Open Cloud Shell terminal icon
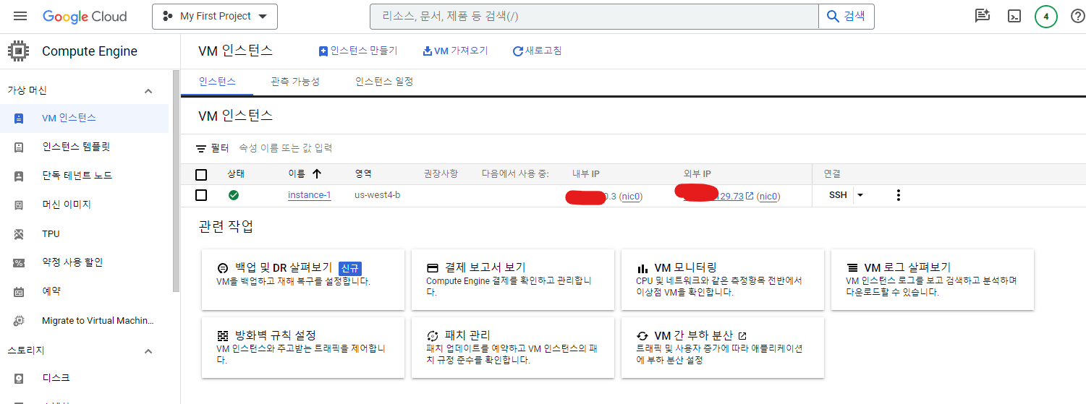1086x404 pixels. (1014, 16)
